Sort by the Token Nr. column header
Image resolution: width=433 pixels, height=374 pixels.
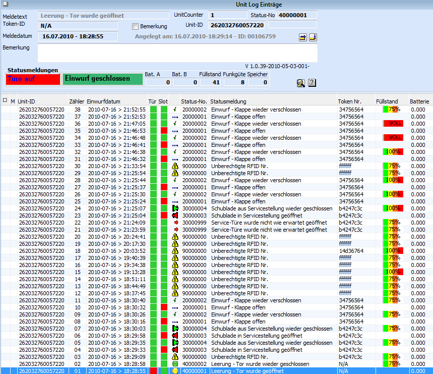point(356,101)
